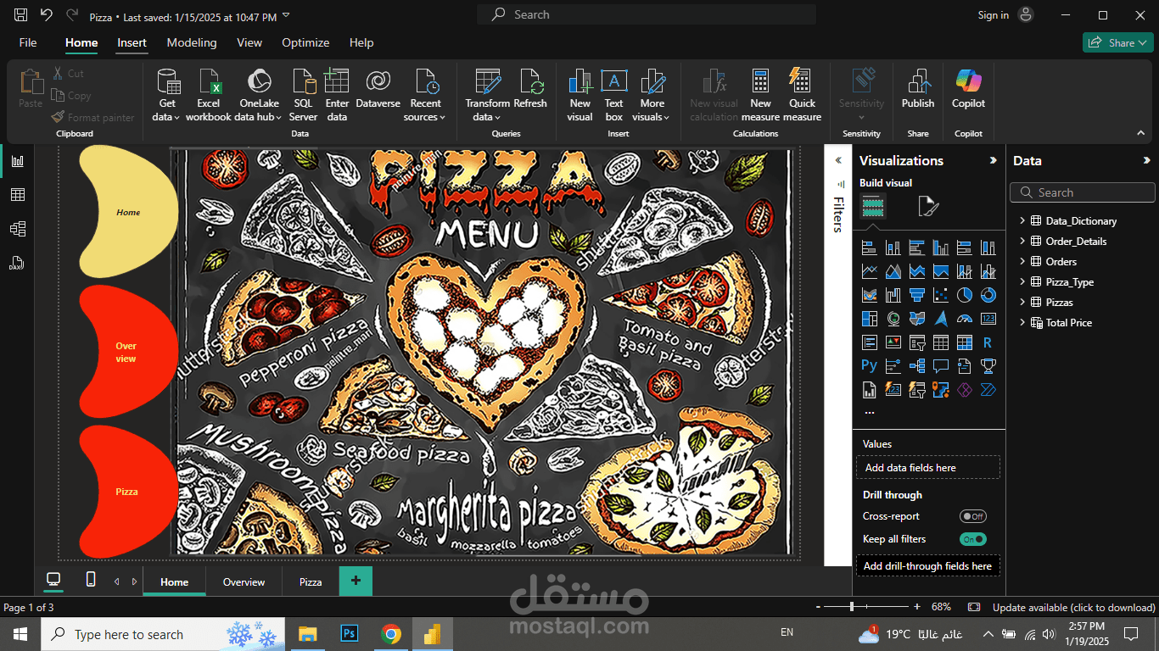
Task: Click the Save icon in the title bar
Action: point(21,15)
